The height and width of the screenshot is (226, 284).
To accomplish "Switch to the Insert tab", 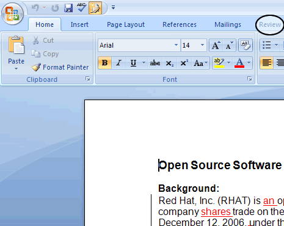I will tap(79, 24).
